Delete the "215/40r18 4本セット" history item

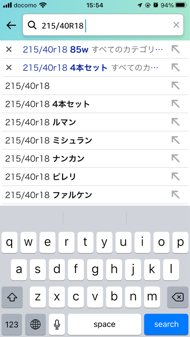coord(9,68)
